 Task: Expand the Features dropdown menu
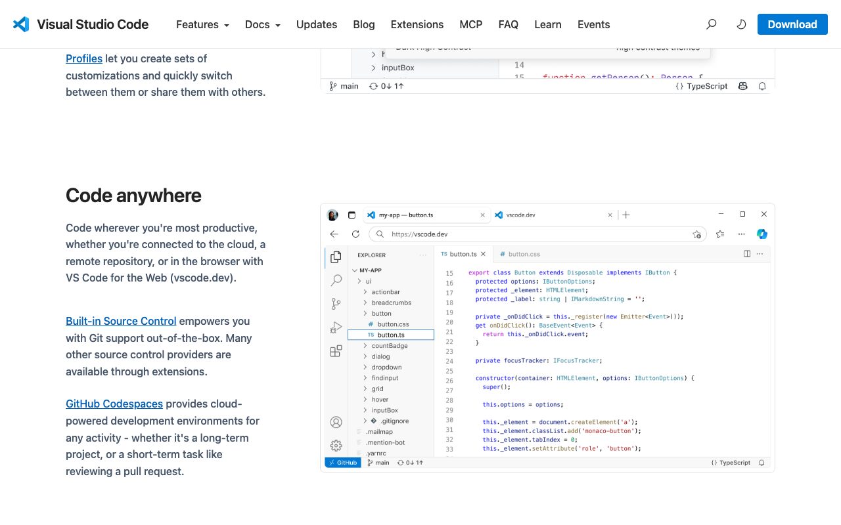pyautogui.click(x=202, y=24)
